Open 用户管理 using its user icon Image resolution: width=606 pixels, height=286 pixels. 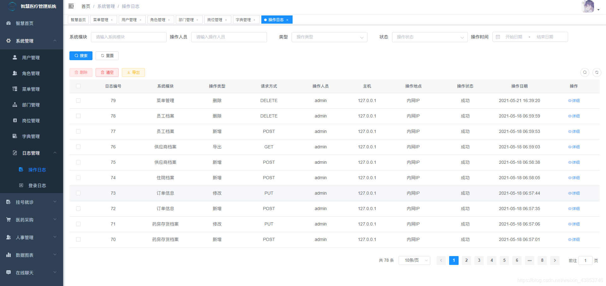click(15, 57)
